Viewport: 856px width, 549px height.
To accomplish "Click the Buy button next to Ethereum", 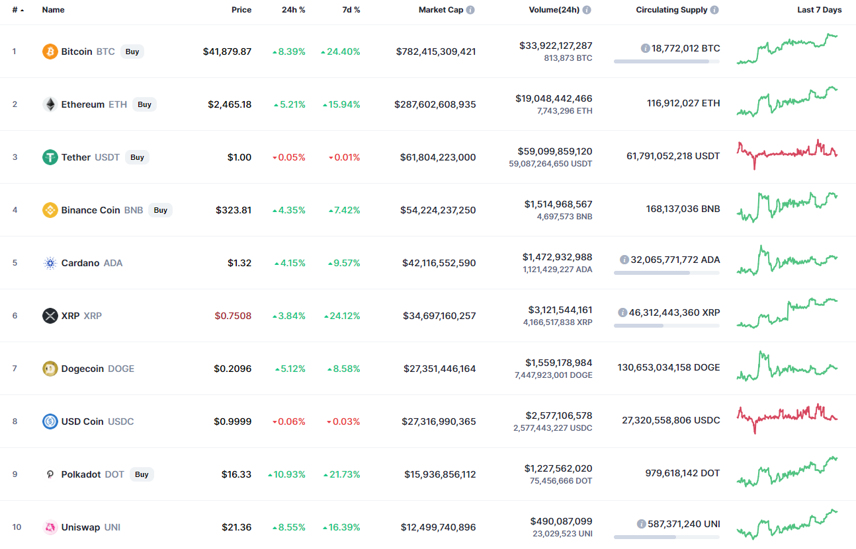I will coord(144,104).
